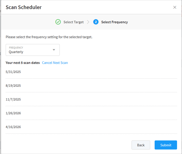Select the scan date 11/7/2025
The height and width of the screenshot is (154, 182).
click(x=13, y=99)
